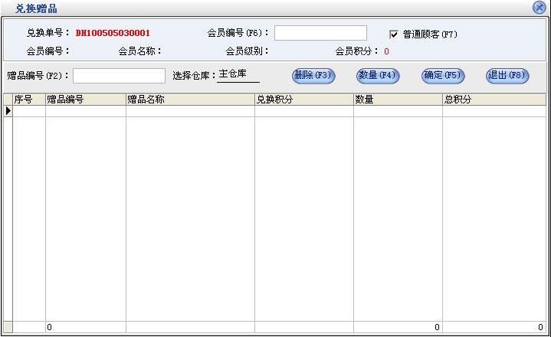Click the red 兑换单号 DH100505030001
This screenshot has height=337, width=551.
pyautogui.click(x=113, y=34)
